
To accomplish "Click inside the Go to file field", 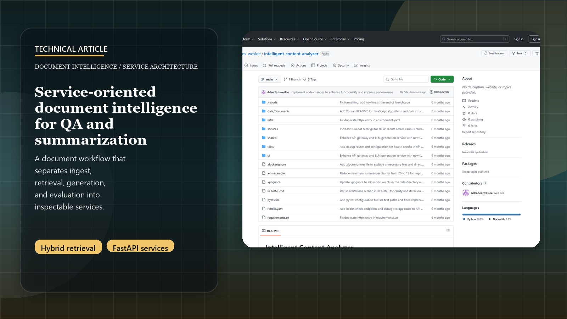I will point(406,79).
